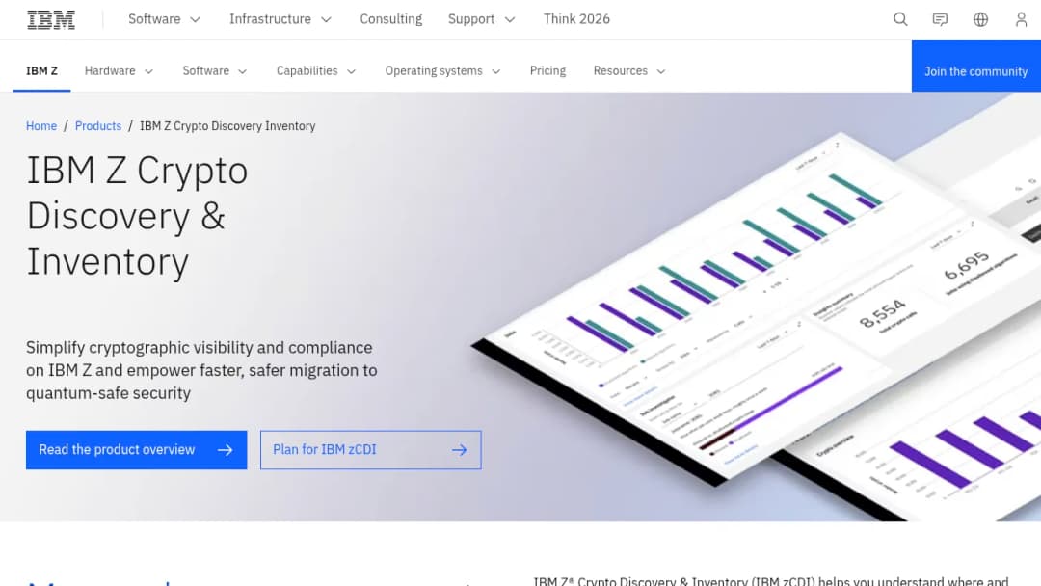Click the Simplify cryptographic visibility description text
The image size is (1041, 586).
click(201, 370)
